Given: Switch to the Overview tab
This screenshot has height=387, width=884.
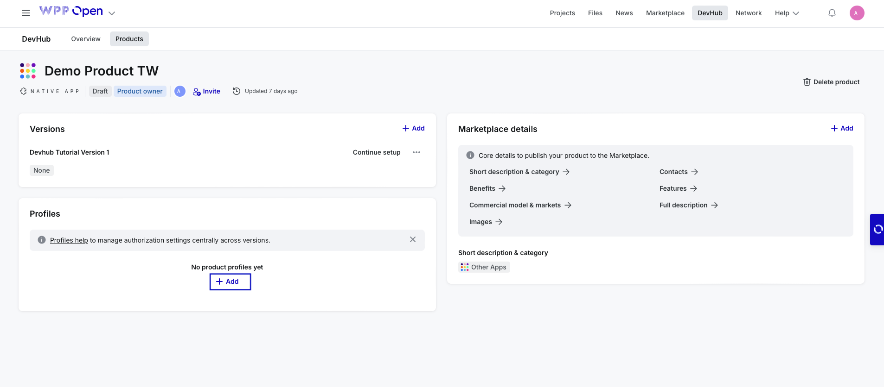Looking at the screenshot, I should [x=86, y=39].
